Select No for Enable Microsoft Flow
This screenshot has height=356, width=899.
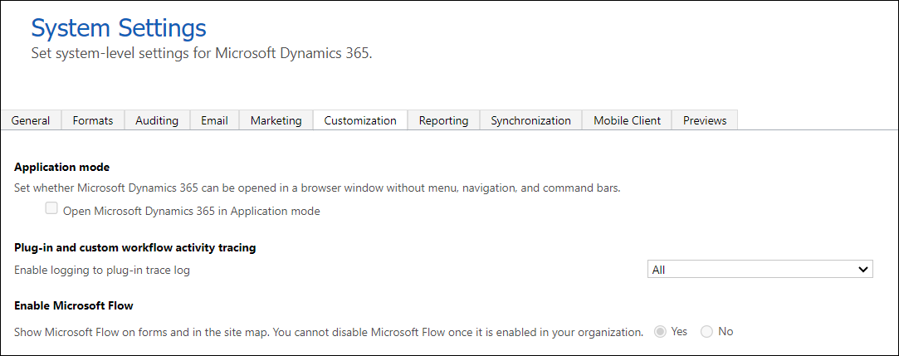tap(707, 331)
